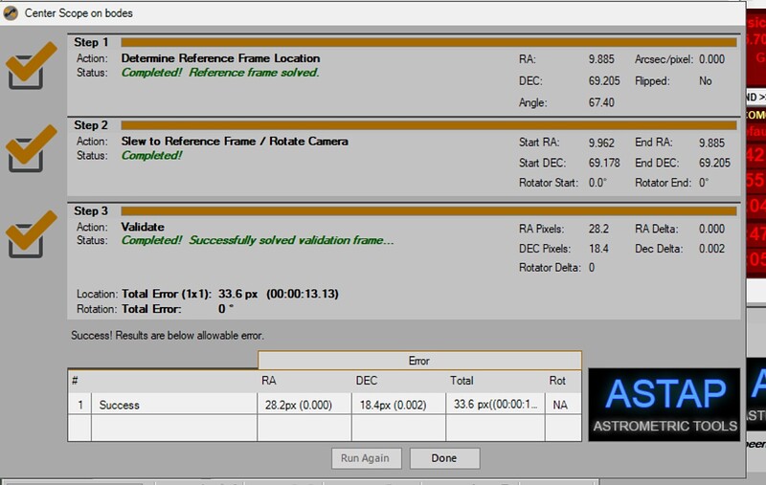Click the Step 1 orange progress bar

[428, 42]
